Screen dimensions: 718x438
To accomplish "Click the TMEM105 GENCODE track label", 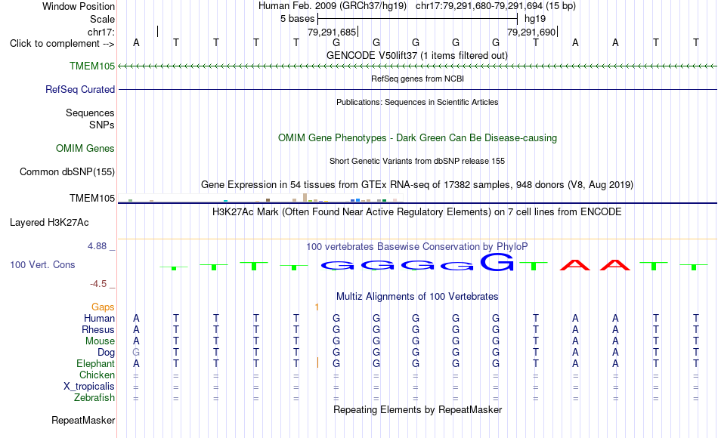I will coord(92,66).
